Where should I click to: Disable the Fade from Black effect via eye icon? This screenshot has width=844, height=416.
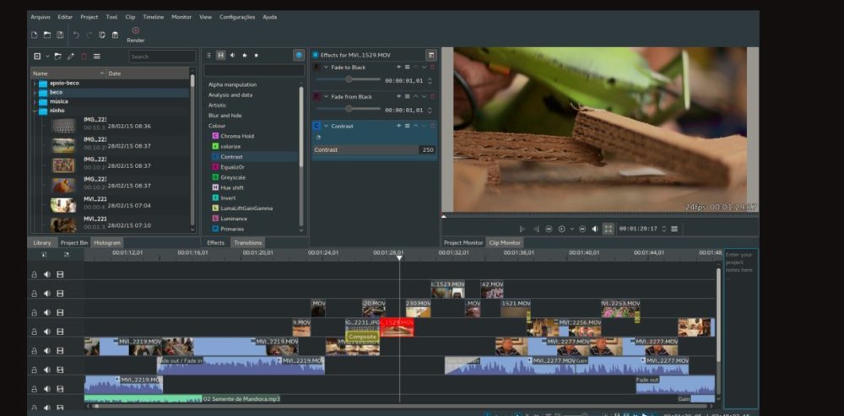(398, 97)
